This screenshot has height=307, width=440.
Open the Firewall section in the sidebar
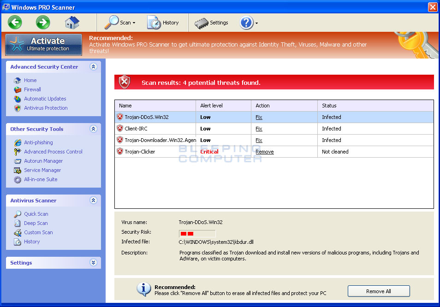click(x=32, y=89)
